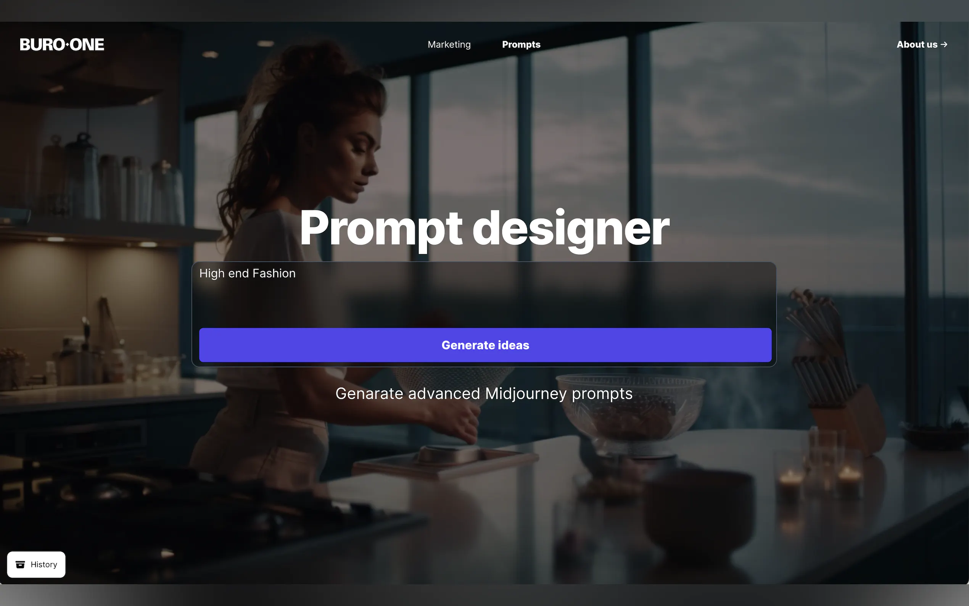Place cursor after "High end Fashion" text
This screenshot has width=969, height=606.
[x=297, y=273]
